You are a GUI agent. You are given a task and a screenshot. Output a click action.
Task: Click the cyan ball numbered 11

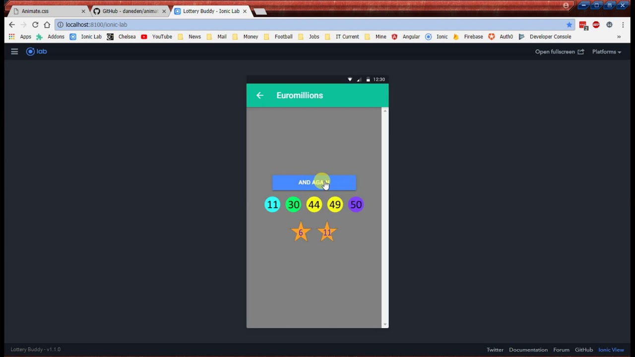272,205
